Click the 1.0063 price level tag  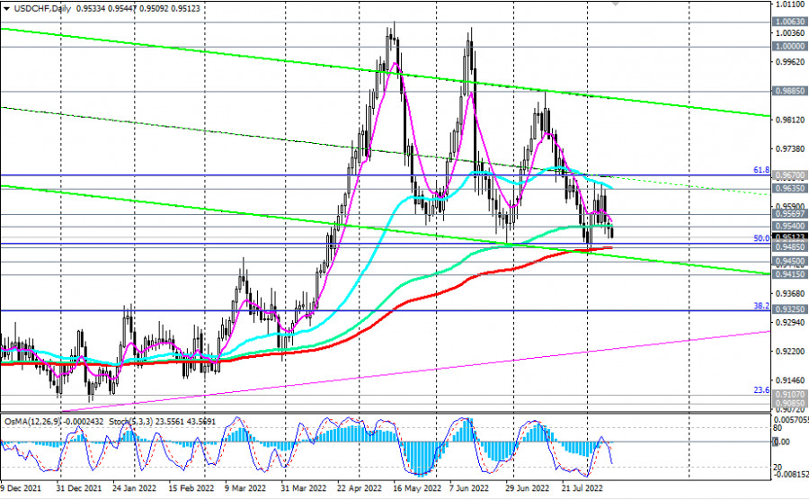(x=790, y=21)
